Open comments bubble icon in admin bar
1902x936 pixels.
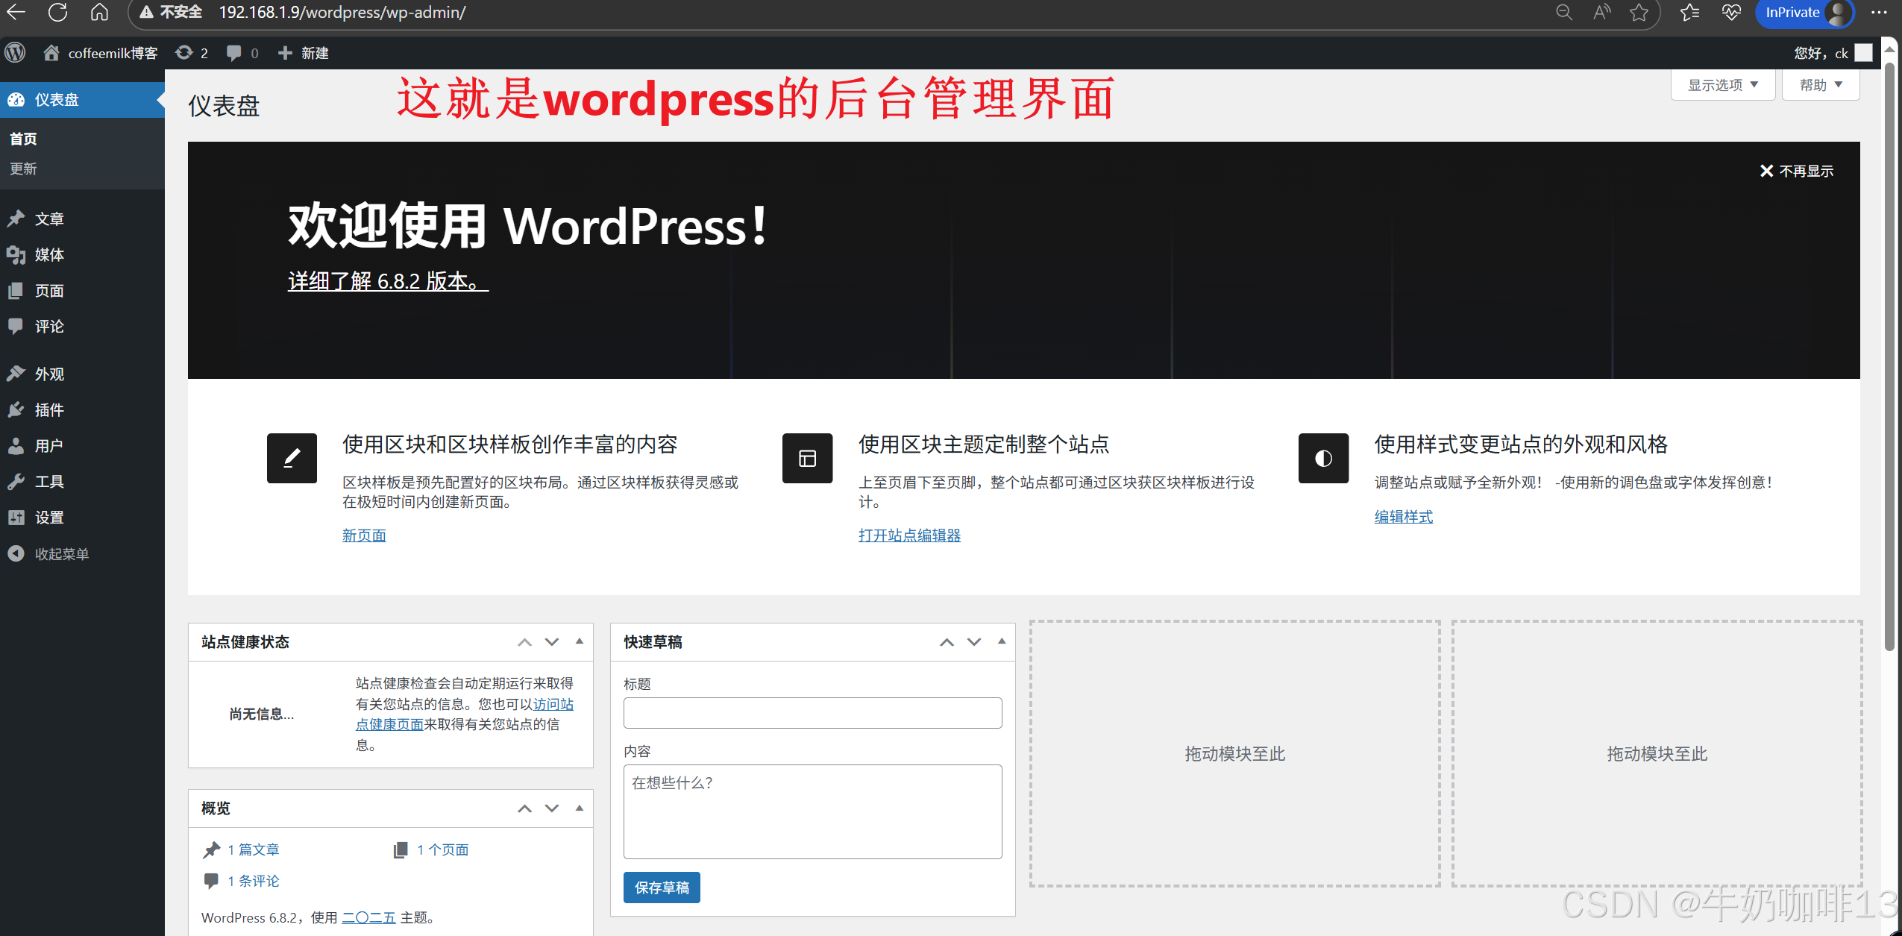(x=242, y=53)
